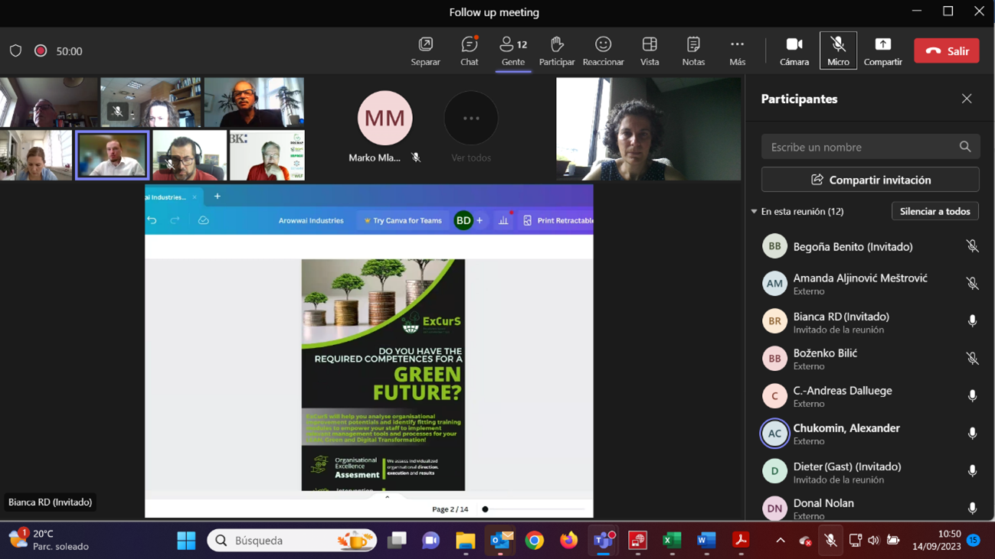Click Try Canva for Teams button
The width and height of the screenshot is (995, 559).
coord(403,220)
